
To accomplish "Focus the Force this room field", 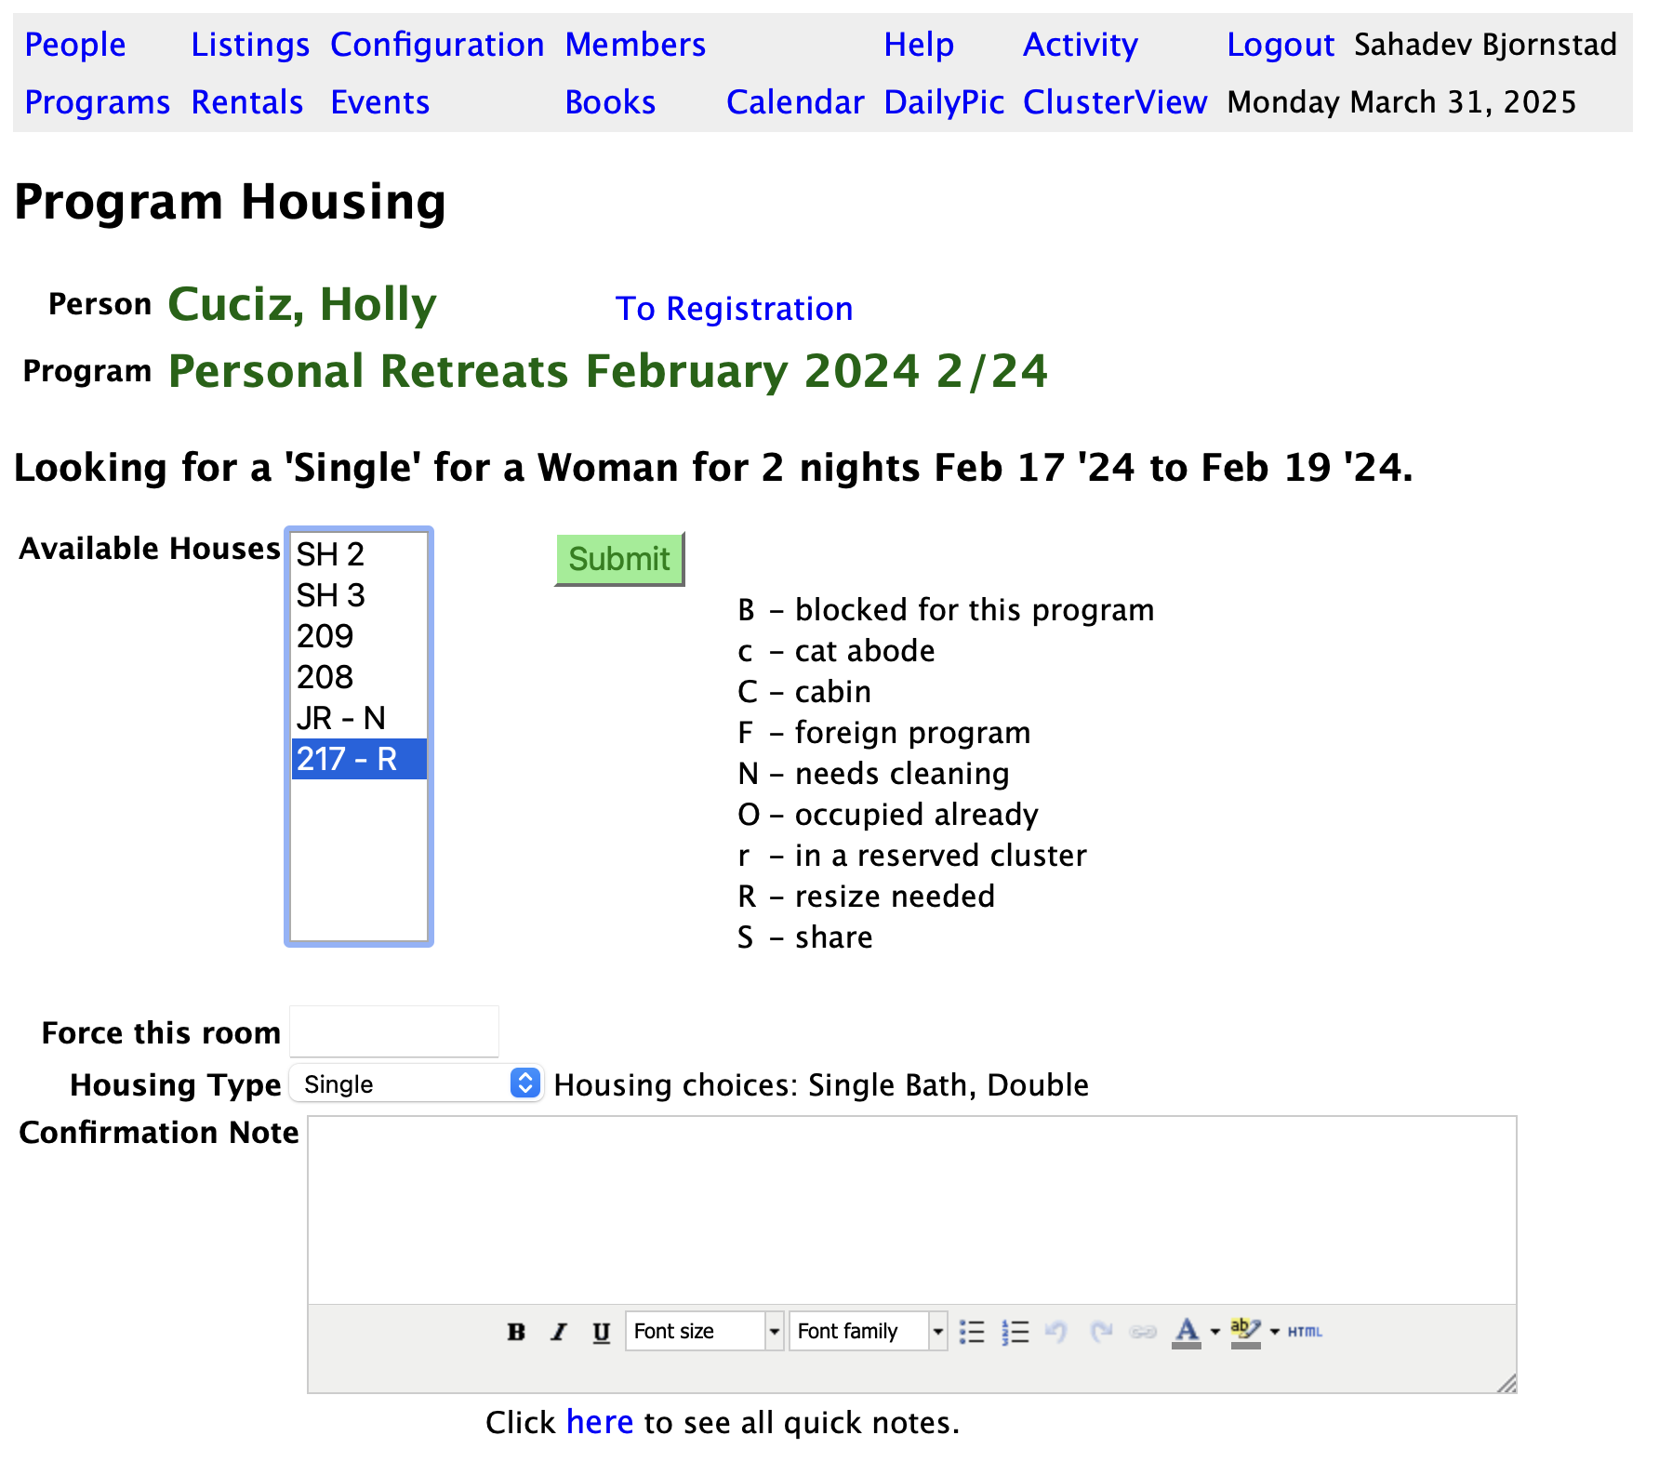I will click(x=394, y=1031).
